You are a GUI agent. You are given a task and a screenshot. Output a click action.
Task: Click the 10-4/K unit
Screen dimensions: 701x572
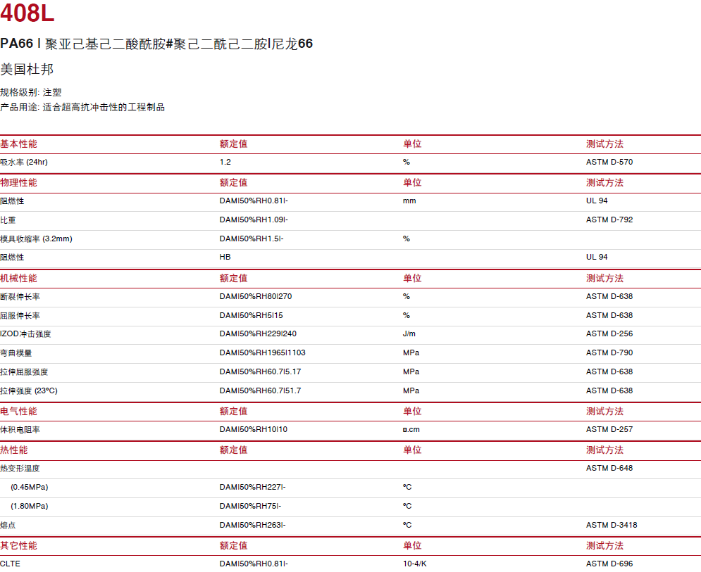pos(414,564)
